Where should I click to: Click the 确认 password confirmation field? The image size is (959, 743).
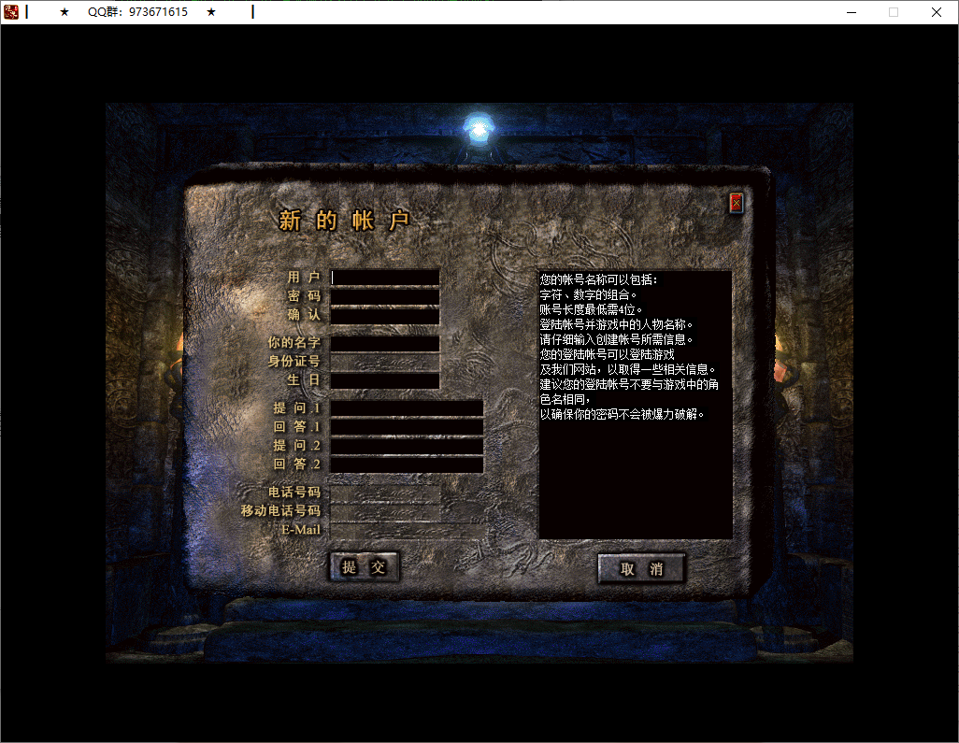[385, 315]
